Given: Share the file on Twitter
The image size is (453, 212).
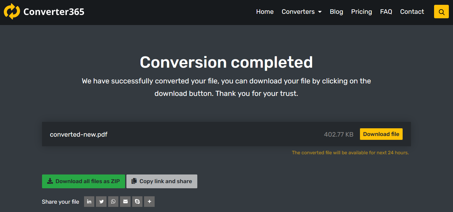Looking at the screenshot, I should [x=101, y=202].
